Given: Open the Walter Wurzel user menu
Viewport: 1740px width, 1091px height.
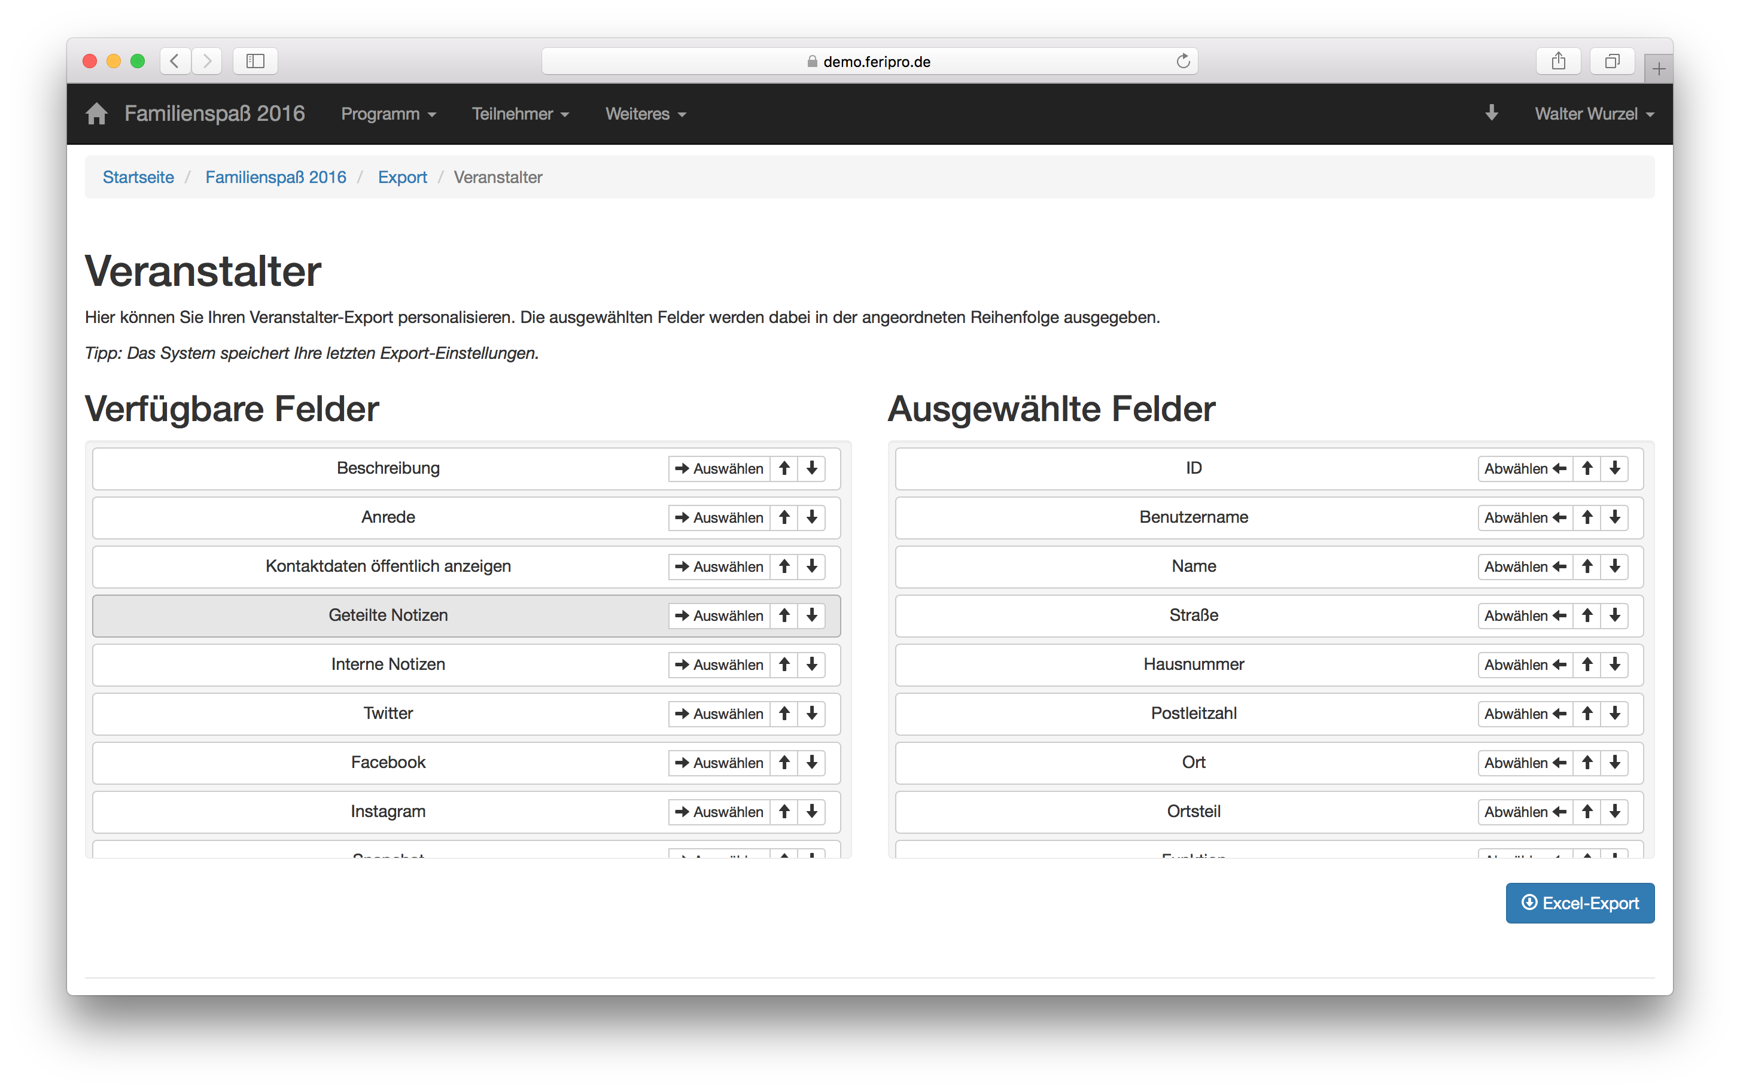Looking at the screenshot, I should [x=1593, y=114].
